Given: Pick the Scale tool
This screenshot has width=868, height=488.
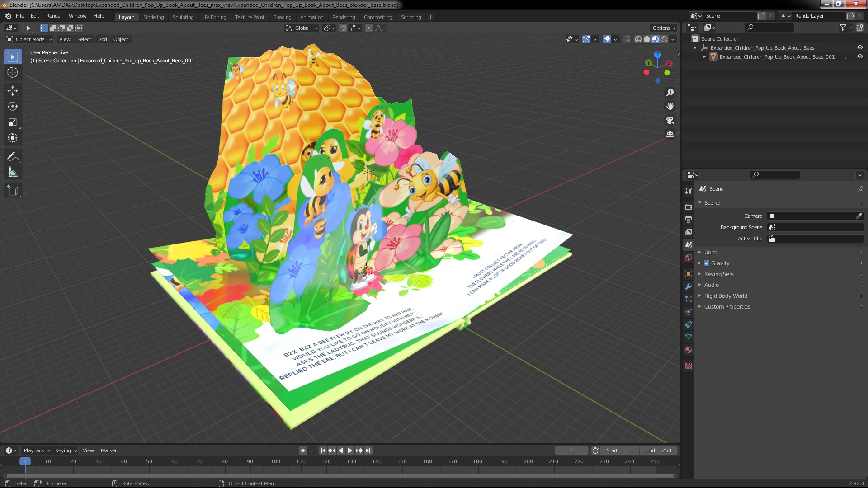Looking at the screenshot, I should [x=13, y=122].
